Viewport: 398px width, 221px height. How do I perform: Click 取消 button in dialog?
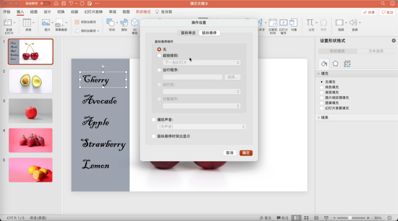click(230, 153)
